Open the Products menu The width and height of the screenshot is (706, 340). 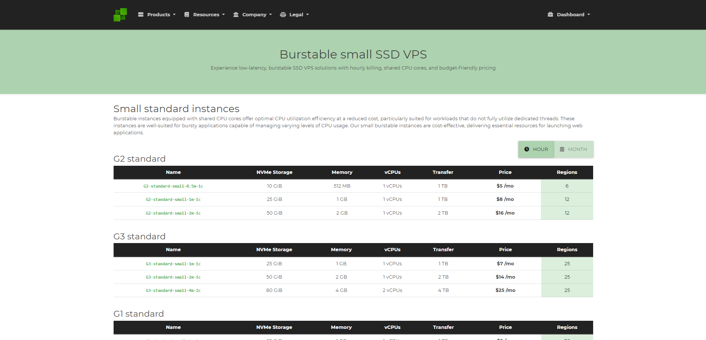[157, 14]
